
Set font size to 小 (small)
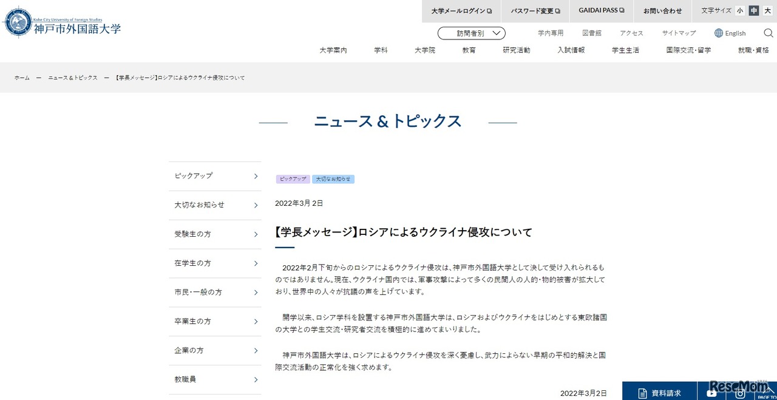pos(740,10)
